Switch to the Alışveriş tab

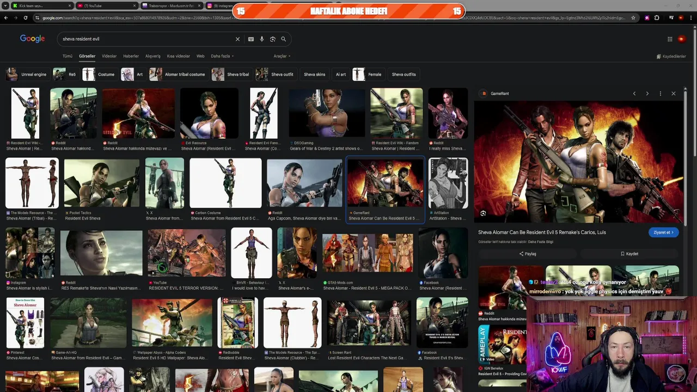tap(153, 56)
